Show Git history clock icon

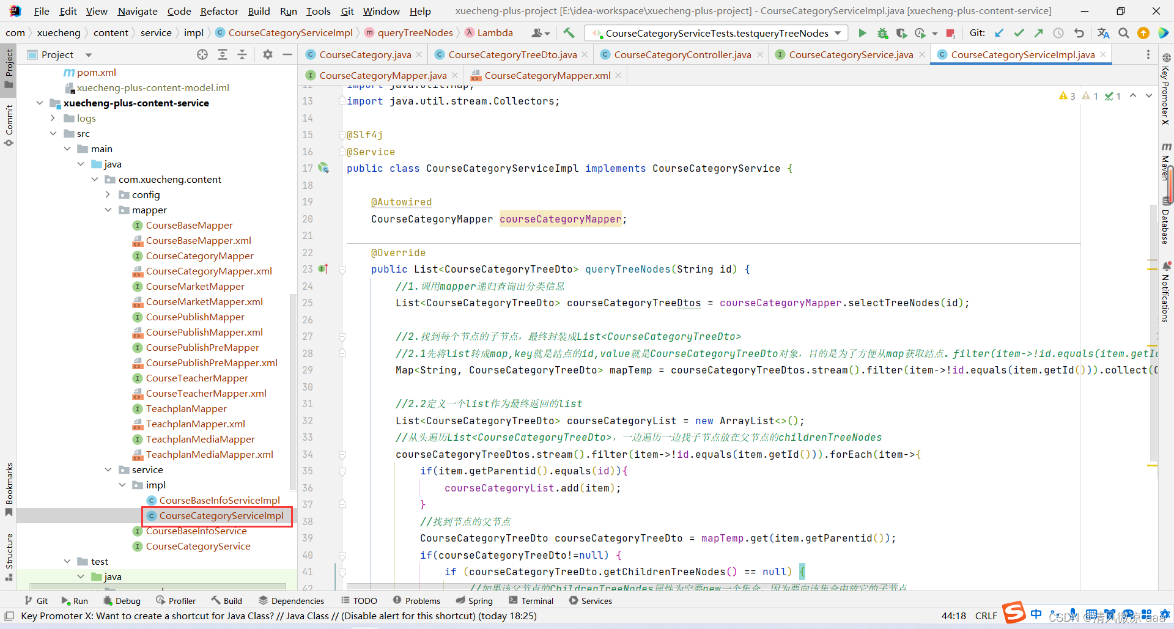coord(1058,33)
